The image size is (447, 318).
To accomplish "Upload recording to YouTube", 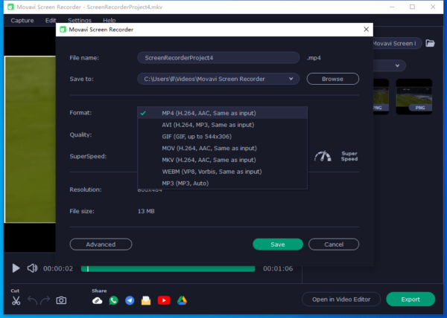I will coord(164,300).
